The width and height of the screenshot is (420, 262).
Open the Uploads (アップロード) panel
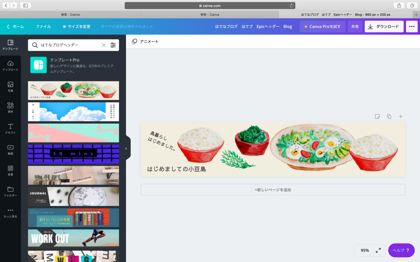pos(10,66)
